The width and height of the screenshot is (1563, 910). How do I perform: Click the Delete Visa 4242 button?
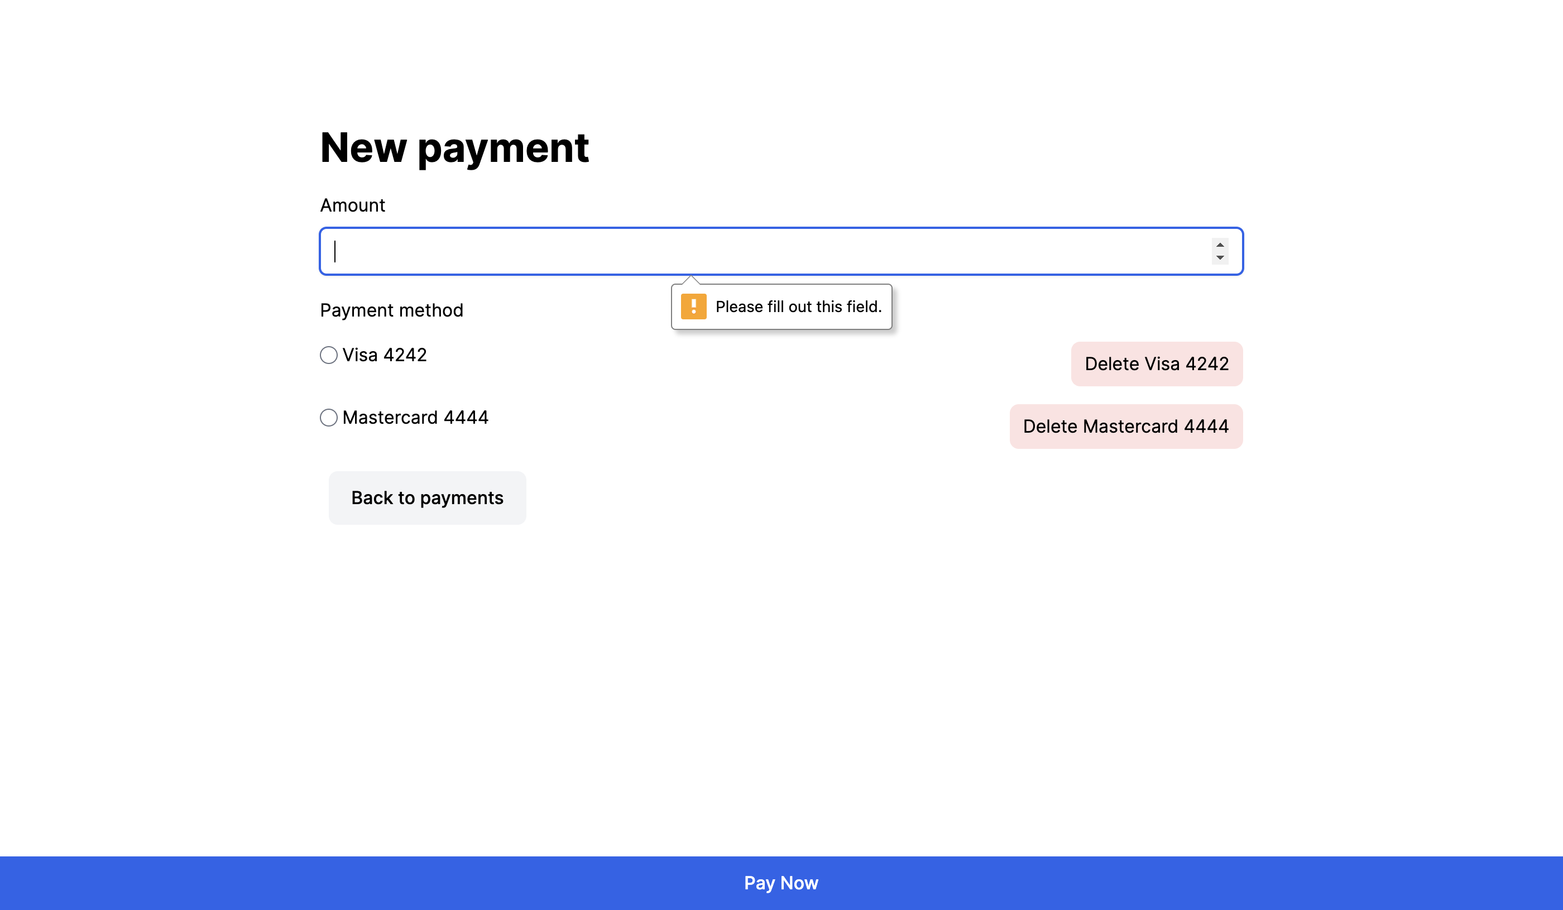click(1157, 364)
